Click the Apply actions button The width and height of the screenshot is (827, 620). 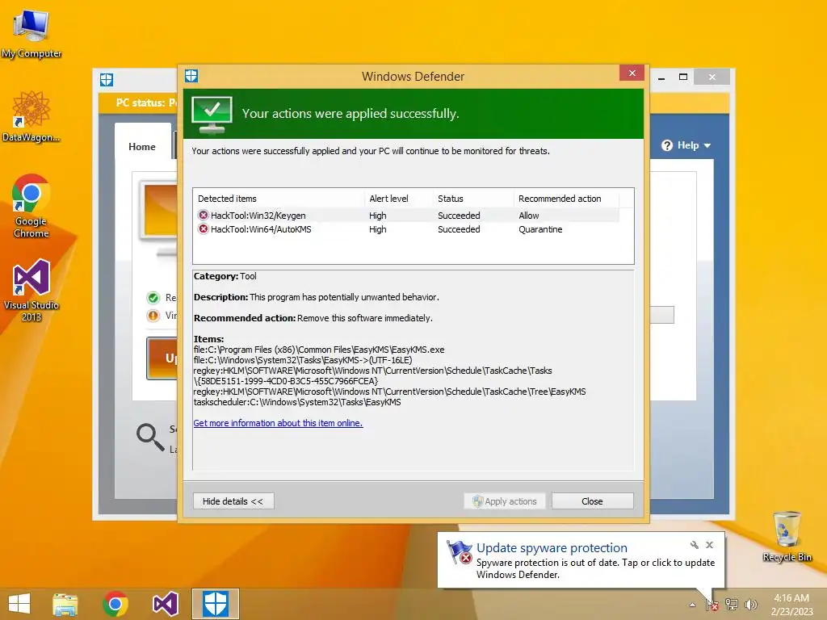tap(504, 501)
